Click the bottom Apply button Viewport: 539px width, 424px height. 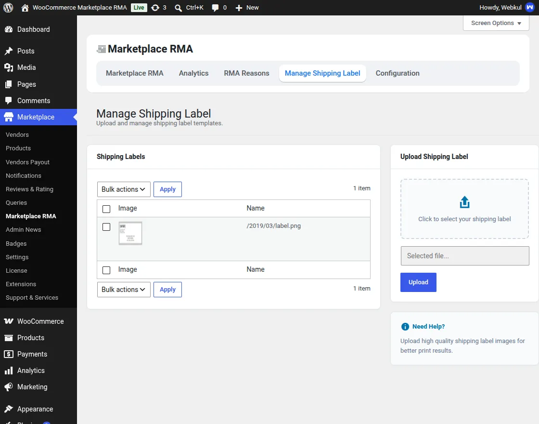click(168, 290)
